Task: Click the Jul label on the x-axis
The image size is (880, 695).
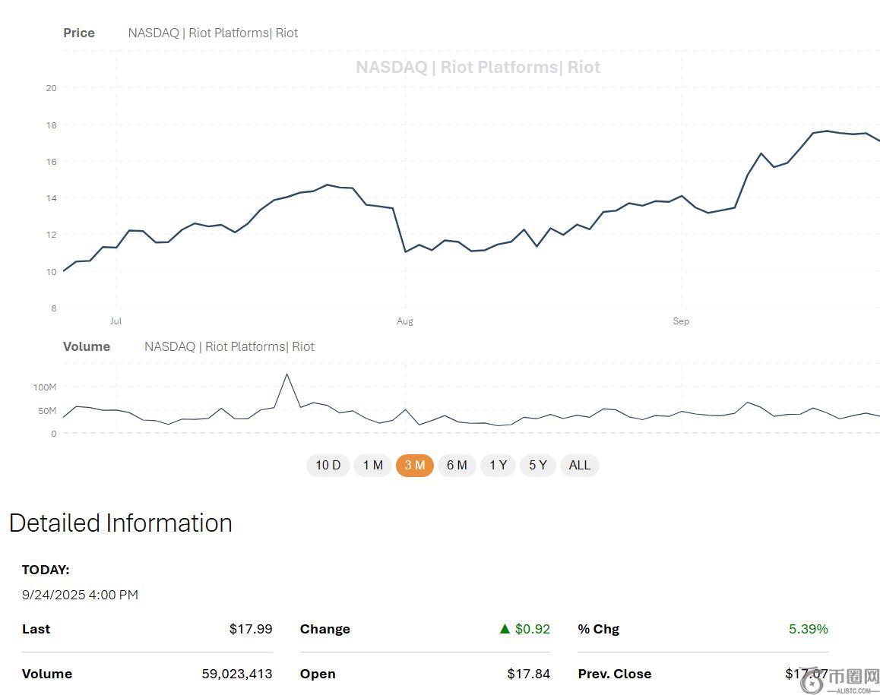Action: pos(116,321)
